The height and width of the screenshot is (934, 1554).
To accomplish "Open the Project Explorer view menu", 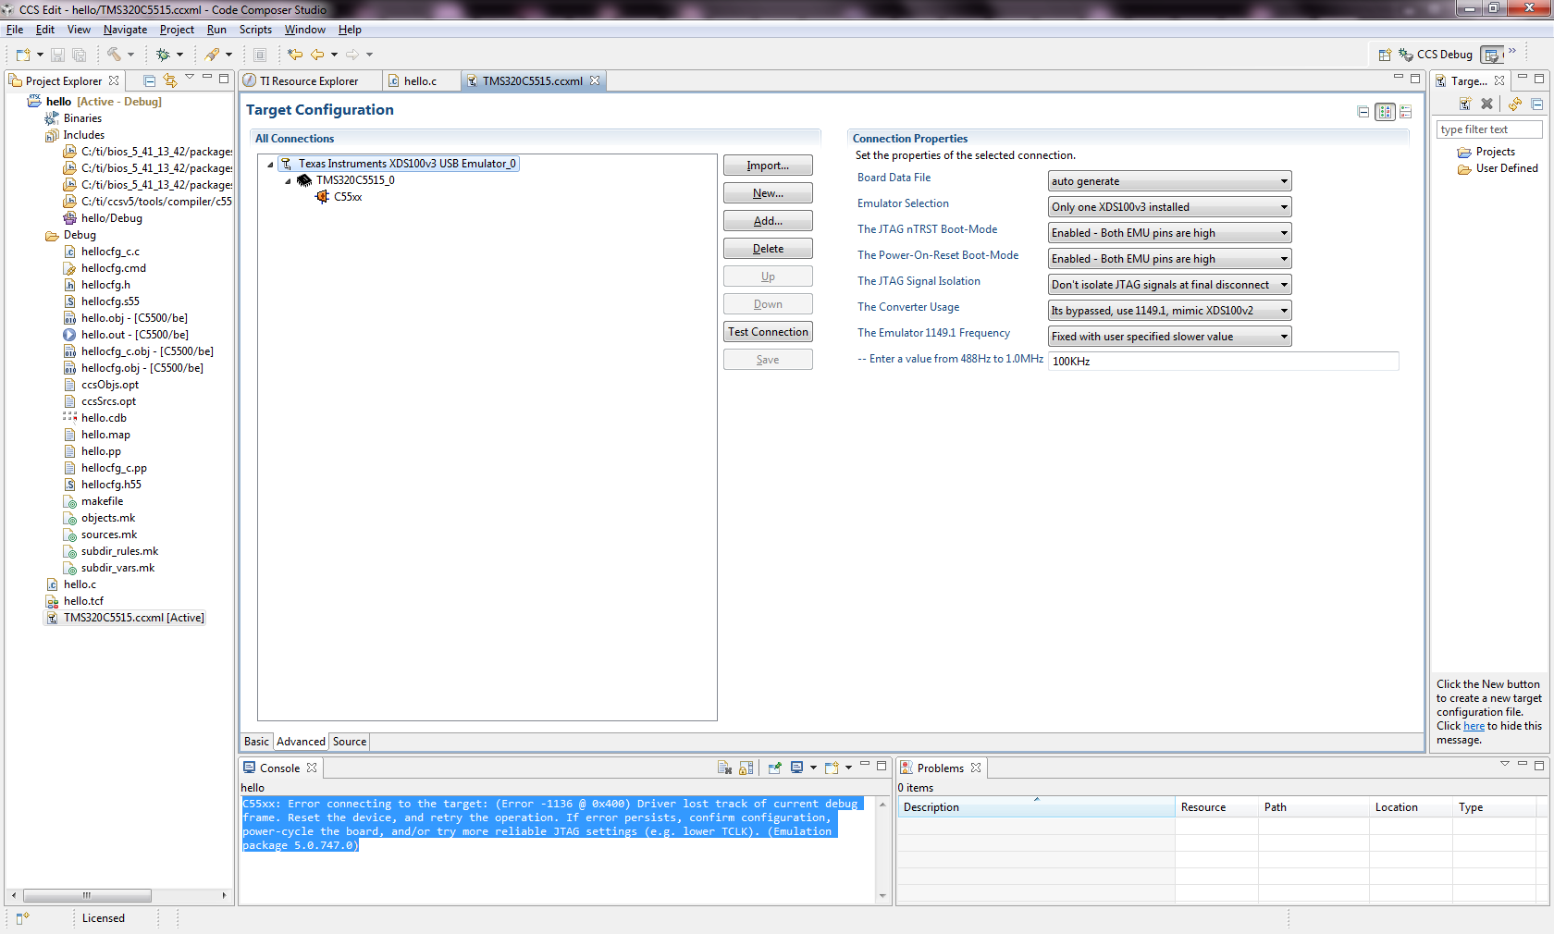I will 190,78.
